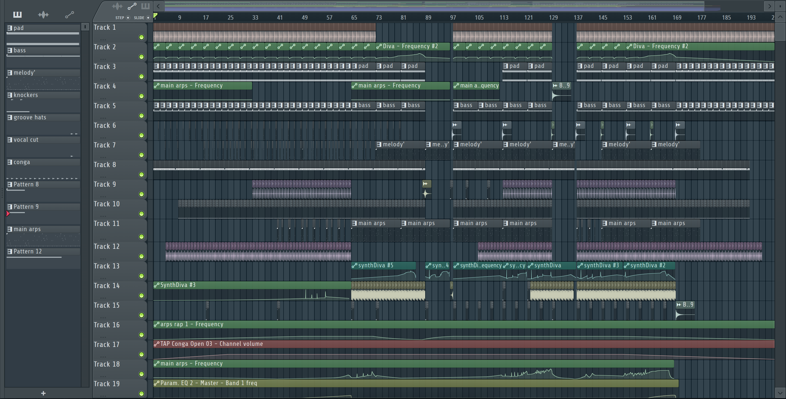Viewport: 786px width, 399px height.
Task: Open clip menu of Param. EQ 2 - Master - Band 1 freq
Action: click(157, 383)
